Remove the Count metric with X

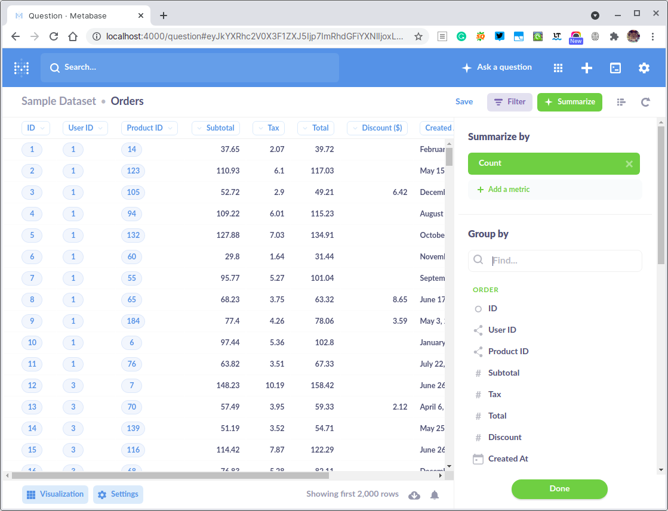(x=629, y=164)
